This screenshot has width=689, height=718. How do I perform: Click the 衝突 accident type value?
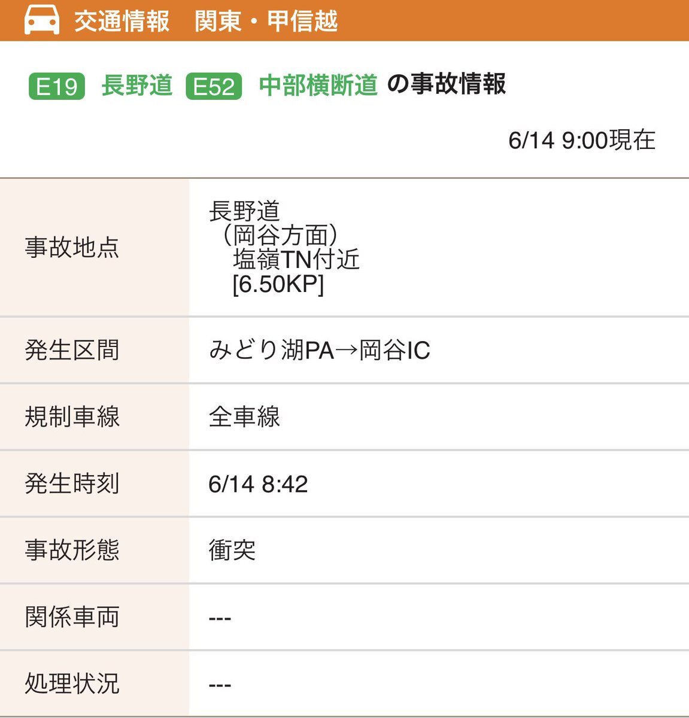tap(232, 550)
